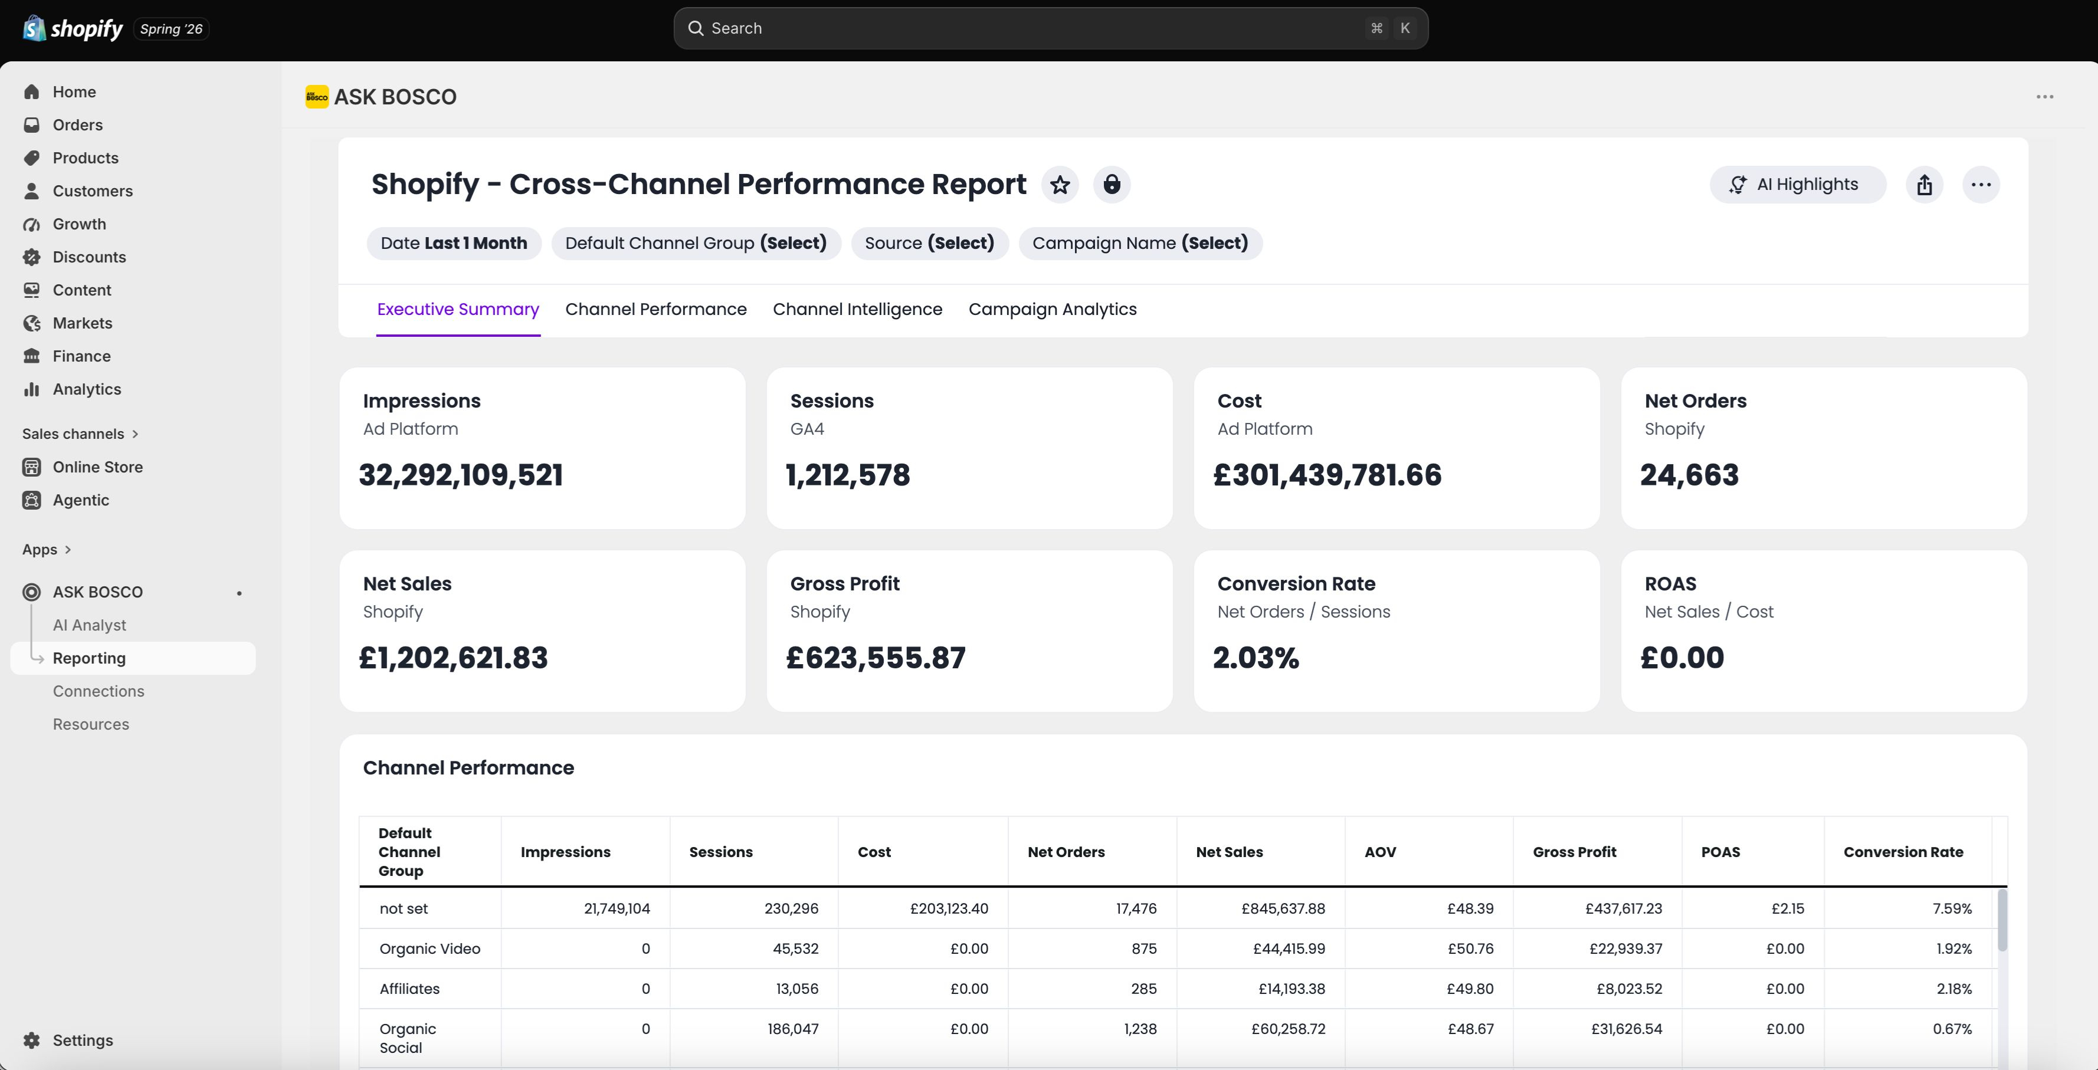Open the Default Channel Group filter

tap(696, 244)
